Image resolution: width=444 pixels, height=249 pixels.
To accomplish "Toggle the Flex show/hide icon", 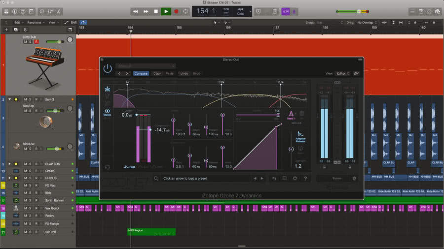I will click(74, 22).
